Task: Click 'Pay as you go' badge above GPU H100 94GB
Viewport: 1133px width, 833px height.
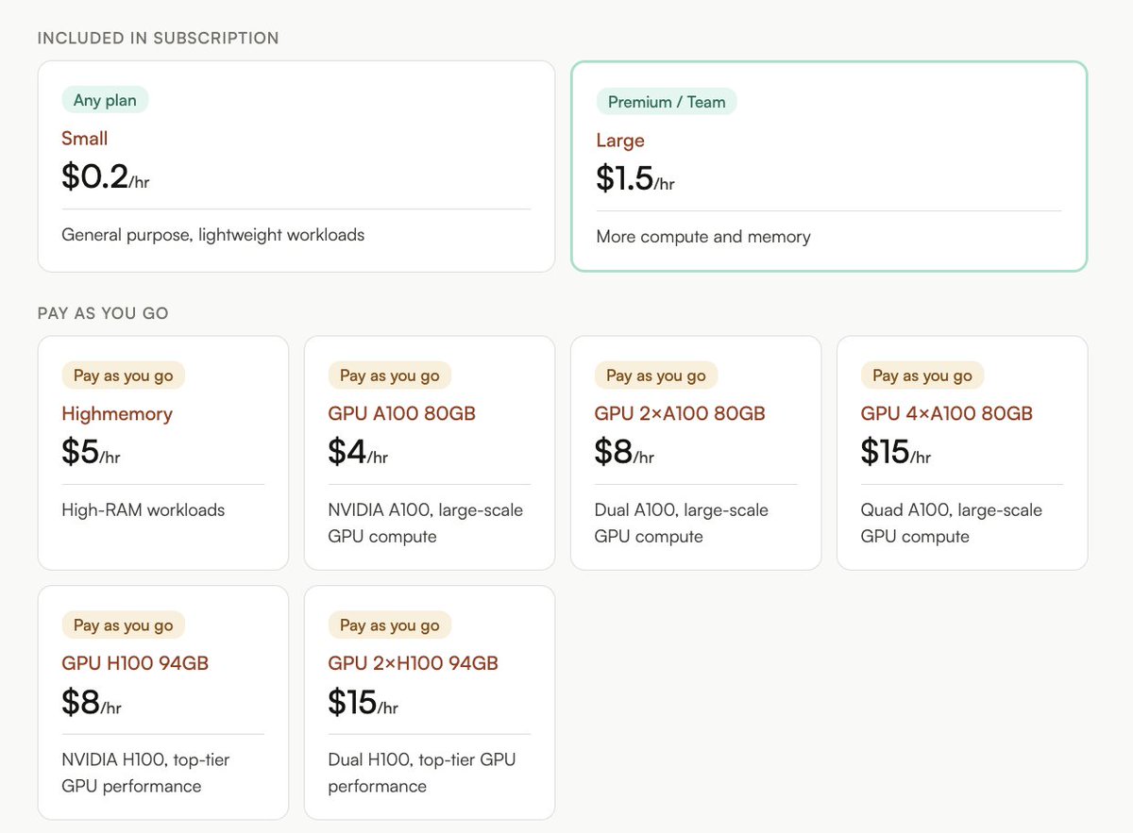Action: point(123,625)
